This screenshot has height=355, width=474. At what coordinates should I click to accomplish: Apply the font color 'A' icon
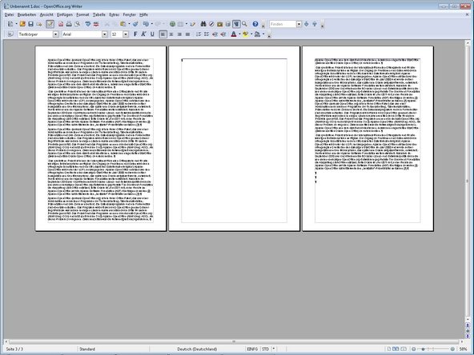(234, 34)
